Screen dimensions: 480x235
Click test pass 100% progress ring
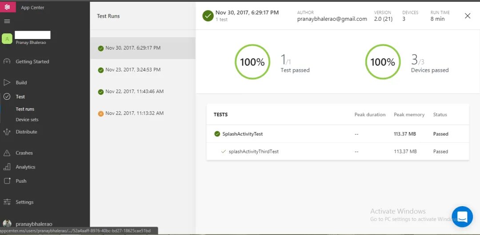(x=252, y=62)
